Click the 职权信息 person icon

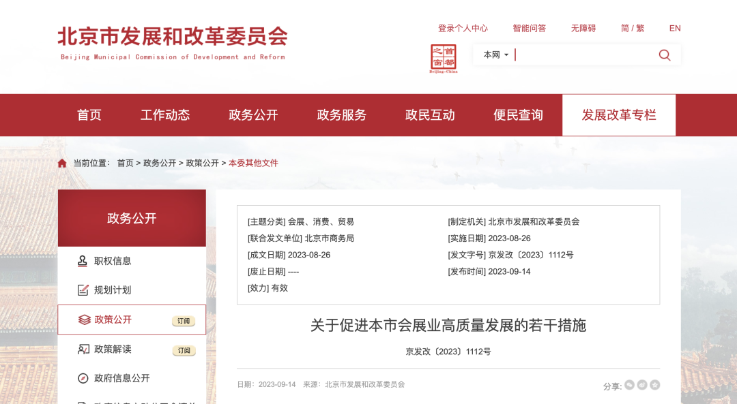point(83,261)
